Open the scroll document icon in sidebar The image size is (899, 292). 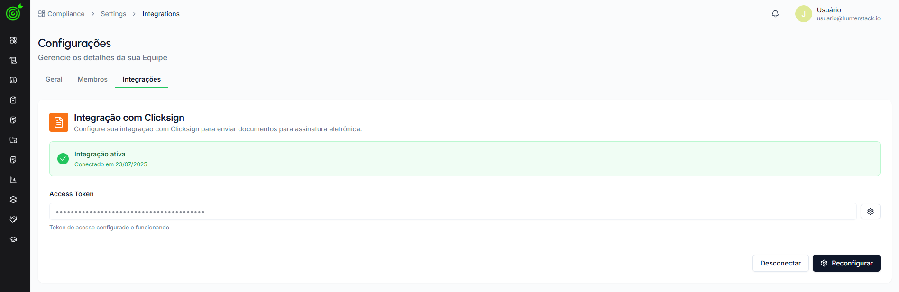(13, 60)
